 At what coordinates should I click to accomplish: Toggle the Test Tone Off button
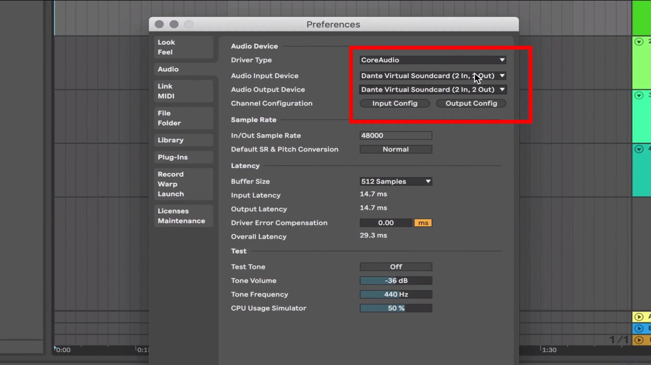[396, 267]
